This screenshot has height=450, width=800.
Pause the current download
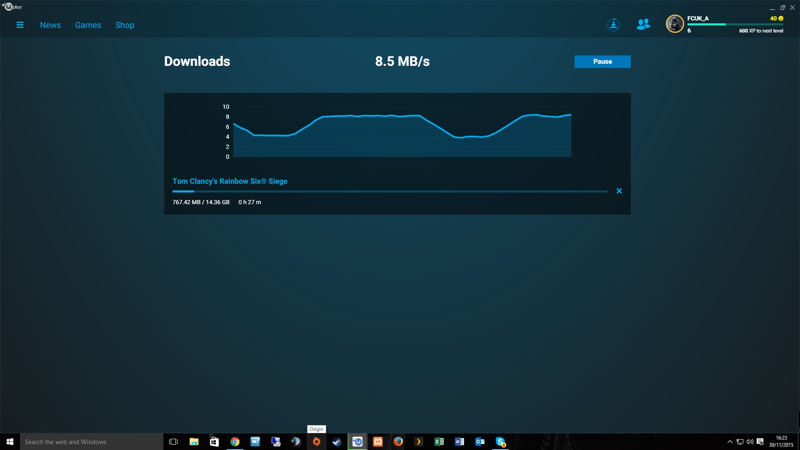(602, 62)
